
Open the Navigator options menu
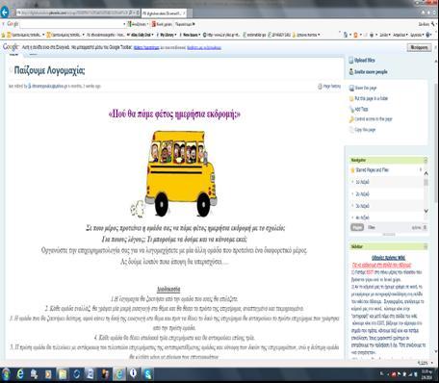(x=419, y=227)
